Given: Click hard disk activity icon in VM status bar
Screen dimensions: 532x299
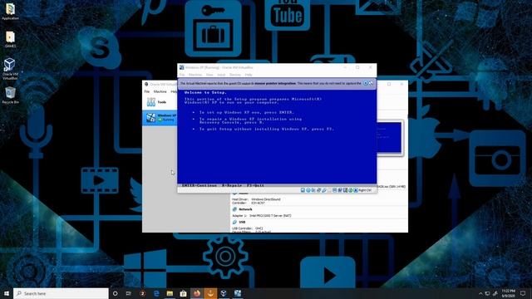Looking at the screenshot, I should (303, 190).
